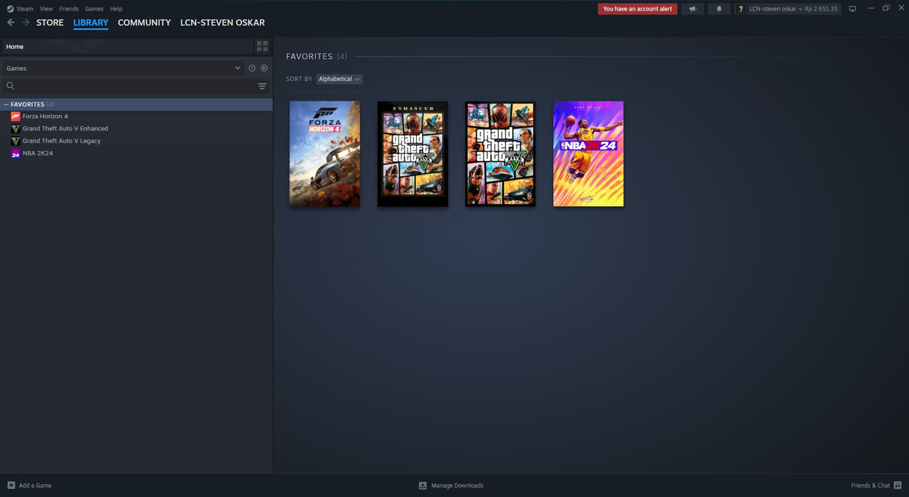The width and height of the screenshot is (909, 497).
Task: Open the notifications bell icon
Action: (719, 9)
